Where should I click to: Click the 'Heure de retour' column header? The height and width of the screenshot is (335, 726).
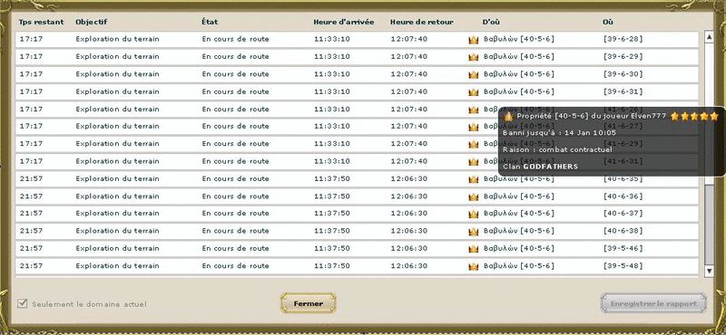tap(421, 22)
